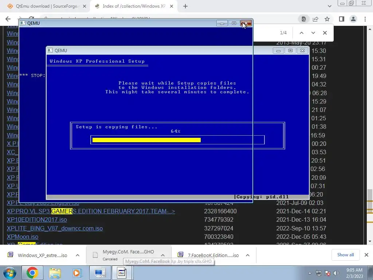The width and height of the screenshot is (373, 280).
Task: Show all downloads
Action: pos(345,255)
